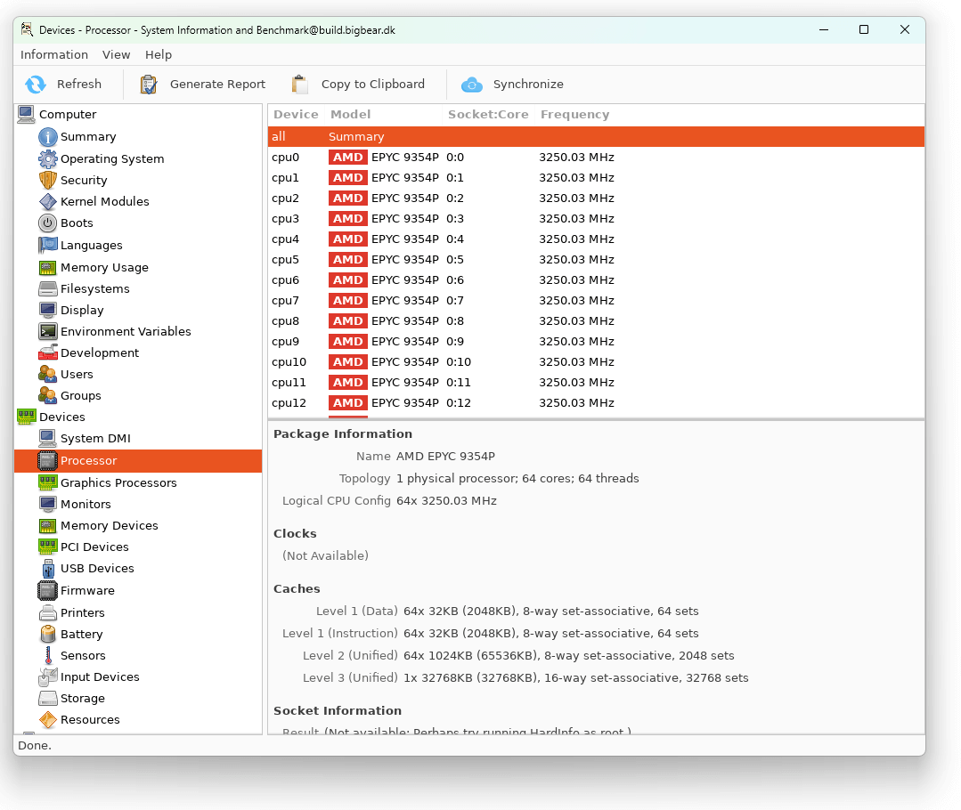The image size is (961, 810).
Task: Click the 'Done.' status bar text
Action: pyautogui.click(x=35, y=746)
